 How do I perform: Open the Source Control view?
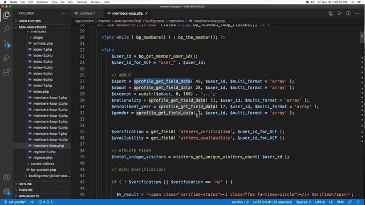[x=6, y=43]
